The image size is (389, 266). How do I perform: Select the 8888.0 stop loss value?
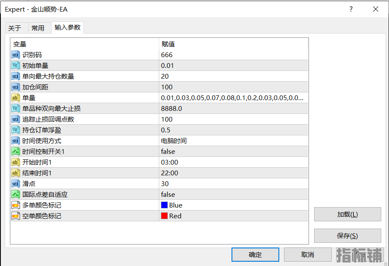click(x=171, y=108)
